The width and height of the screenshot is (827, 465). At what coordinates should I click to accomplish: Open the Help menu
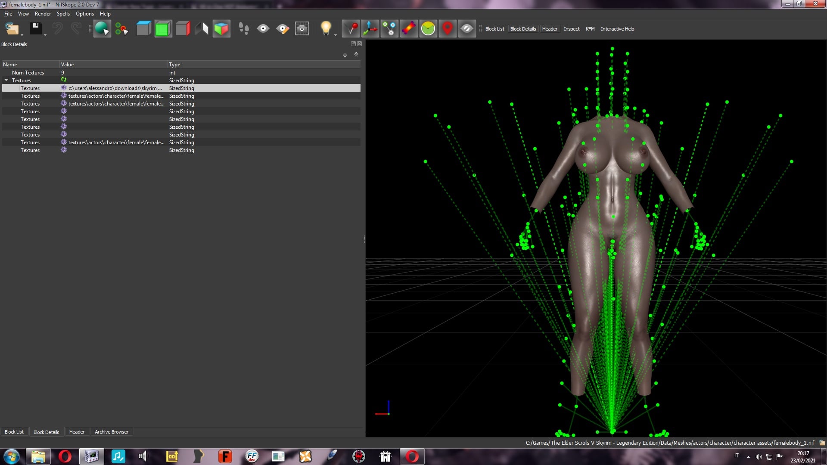(105, 14)
